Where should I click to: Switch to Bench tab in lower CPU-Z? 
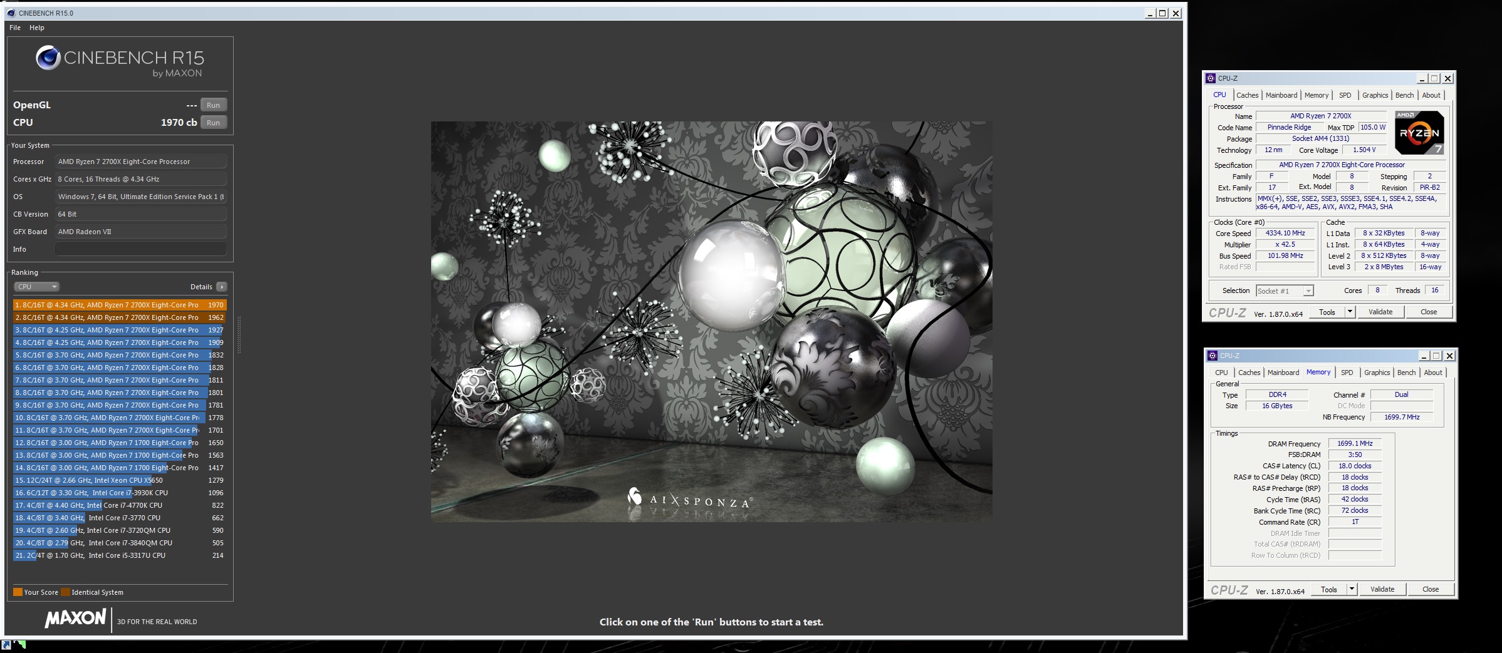click(x=1406, y=373)
